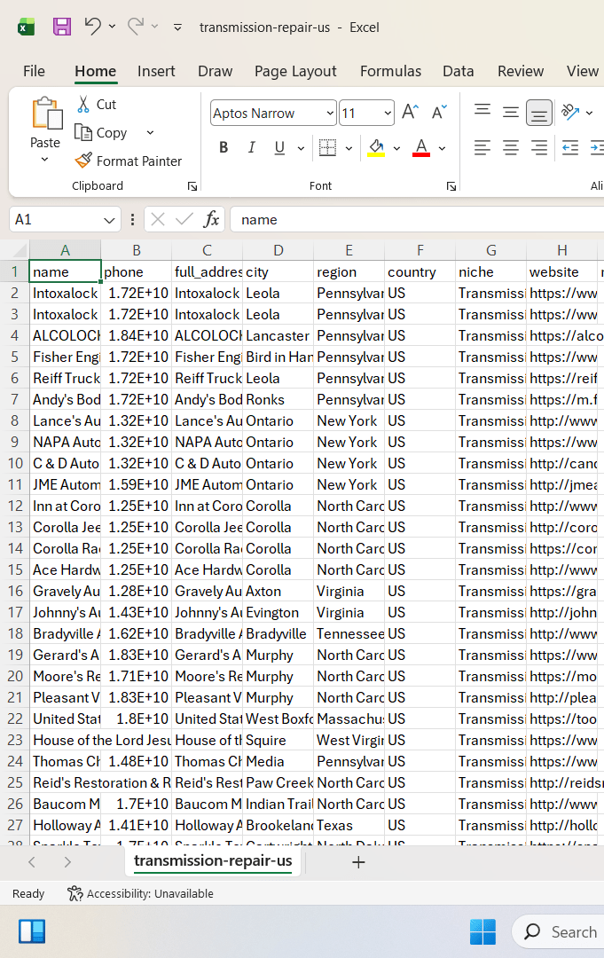604x958 pixels.
Task: Switch to the Data tab
Action: [x=458, y=72]
